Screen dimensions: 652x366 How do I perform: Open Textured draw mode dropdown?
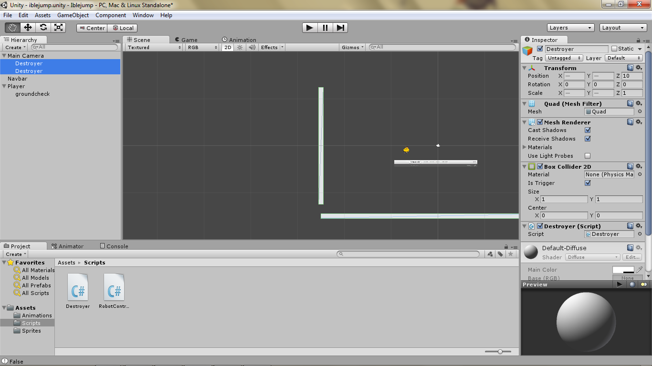(154, 47)
